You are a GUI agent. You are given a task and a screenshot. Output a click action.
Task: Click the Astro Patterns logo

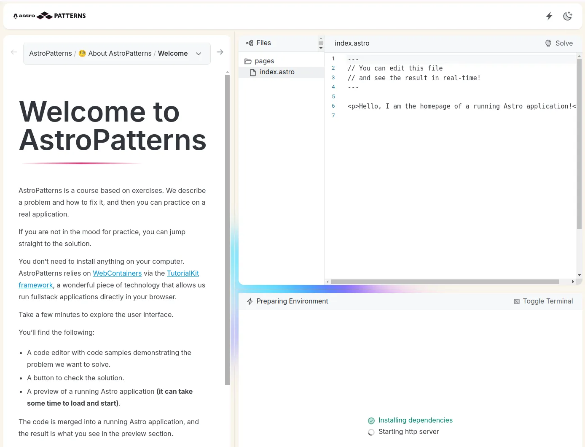pos(49,16)
